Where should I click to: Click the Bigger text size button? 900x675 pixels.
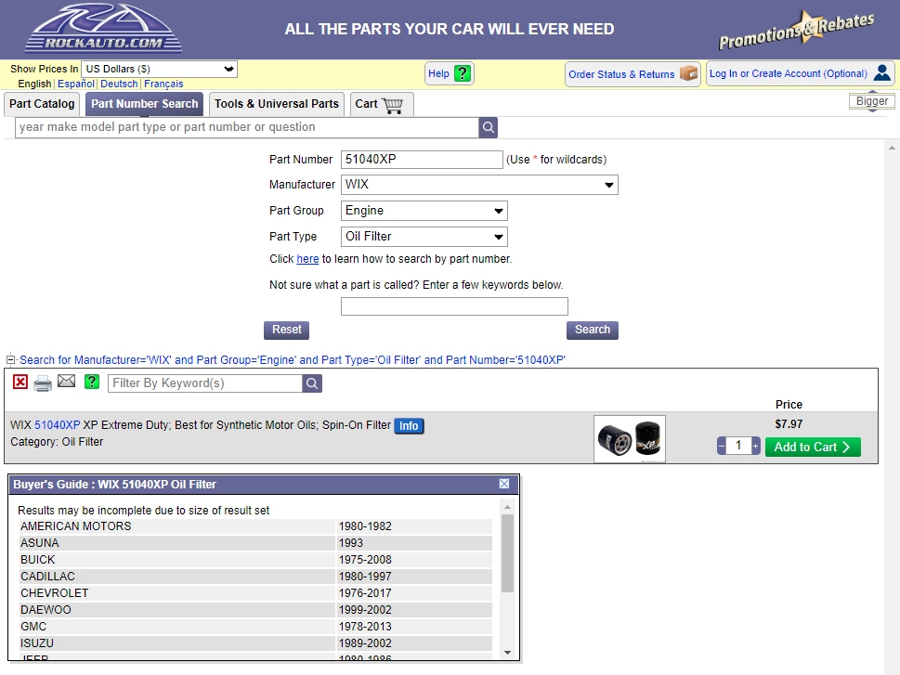click(x=872, y=101)
